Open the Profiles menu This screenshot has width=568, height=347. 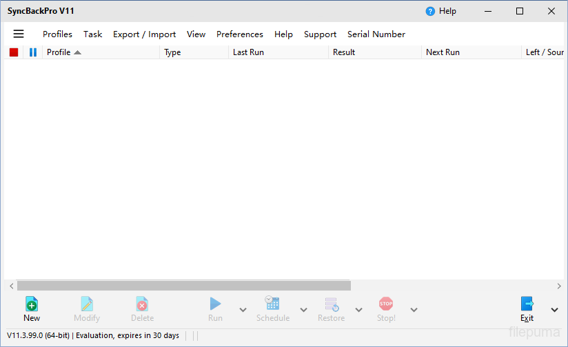click(x=57, y=34)
